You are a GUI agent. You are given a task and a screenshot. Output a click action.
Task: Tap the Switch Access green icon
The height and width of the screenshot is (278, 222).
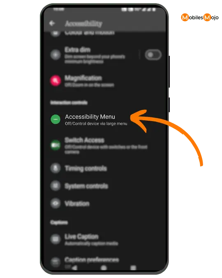55,145
